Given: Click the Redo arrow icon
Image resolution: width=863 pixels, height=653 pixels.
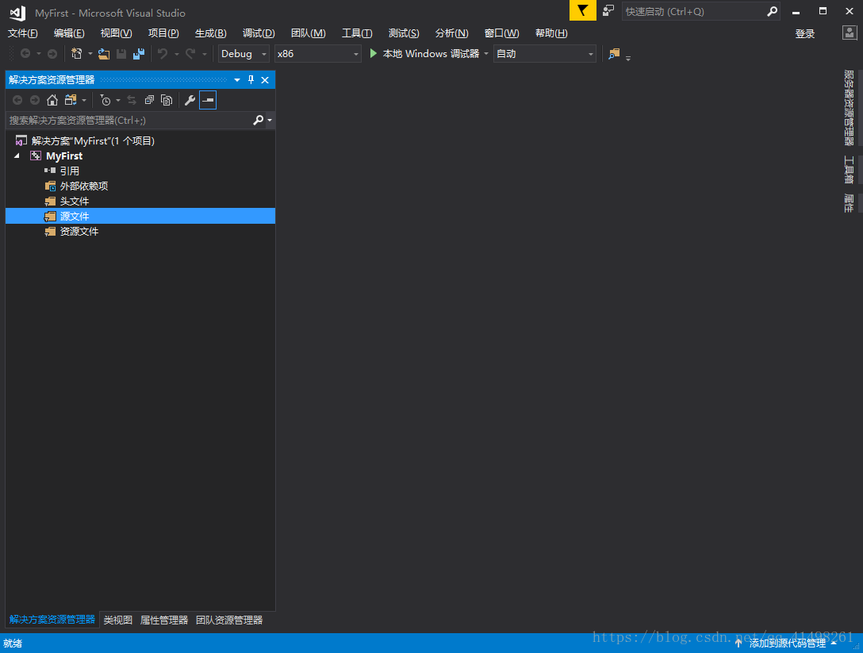Looking at the screenshot, I should [x=190, y=53].
